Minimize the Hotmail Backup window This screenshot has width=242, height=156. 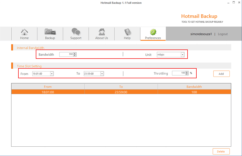tap(228, 3)
